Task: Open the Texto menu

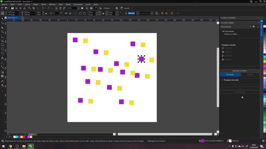Action: click(61, 5)
